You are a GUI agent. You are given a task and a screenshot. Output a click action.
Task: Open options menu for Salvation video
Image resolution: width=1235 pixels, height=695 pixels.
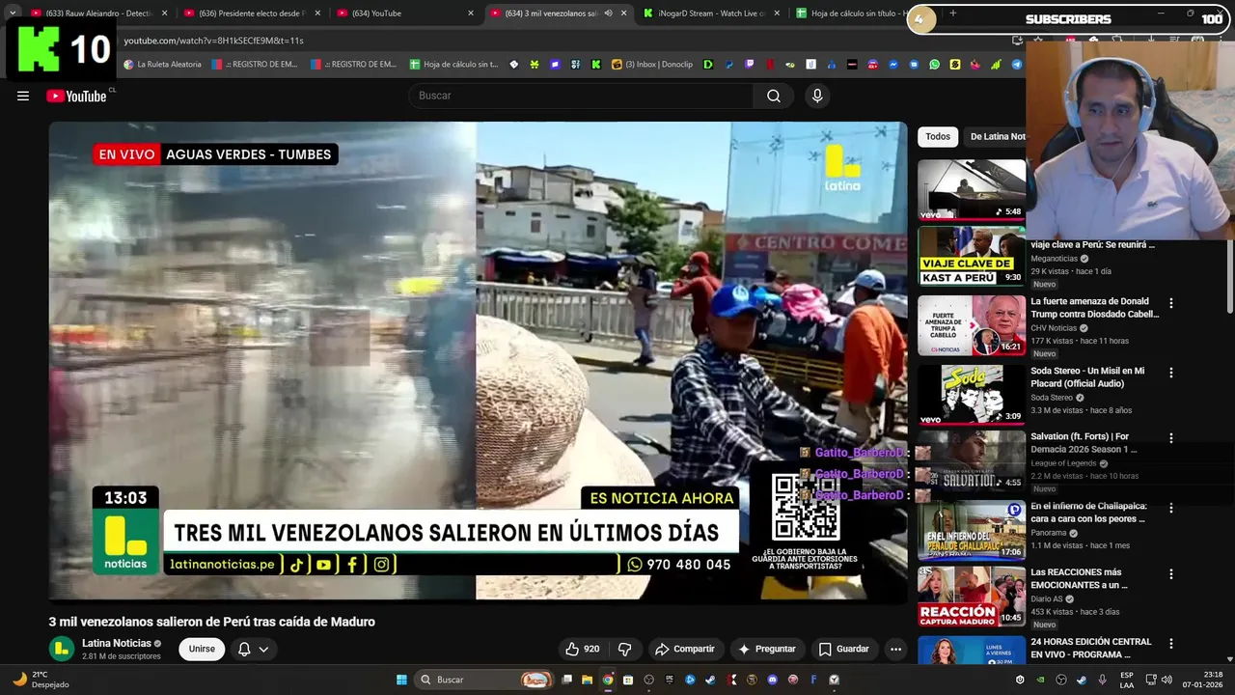[1171, 437]
